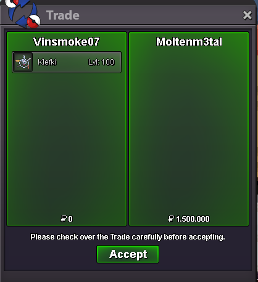Close the Trade window
The width and height of the screenshot is (258, 282).
click(247, 15)
